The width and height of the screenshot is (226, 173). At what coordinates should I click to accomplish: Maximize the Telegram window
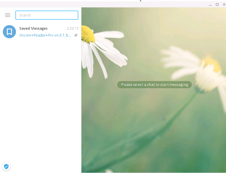[217, 5]
